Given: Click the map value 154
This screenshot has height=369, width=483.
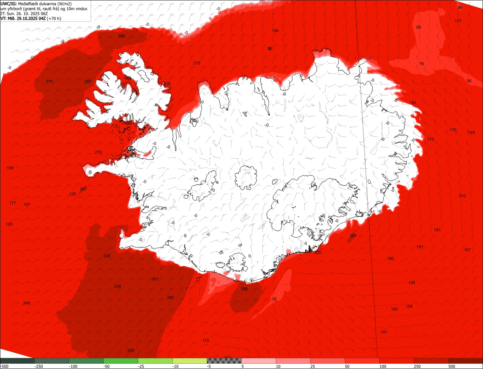Looking at the screenshot, I should [409, 307].
